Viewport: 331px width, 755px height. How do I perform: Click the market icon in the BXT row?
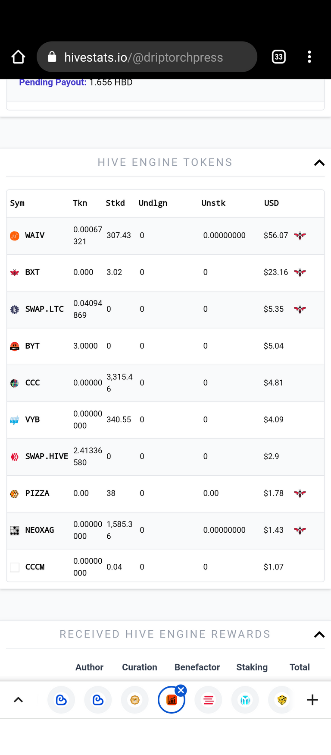[x=300, y=272]
